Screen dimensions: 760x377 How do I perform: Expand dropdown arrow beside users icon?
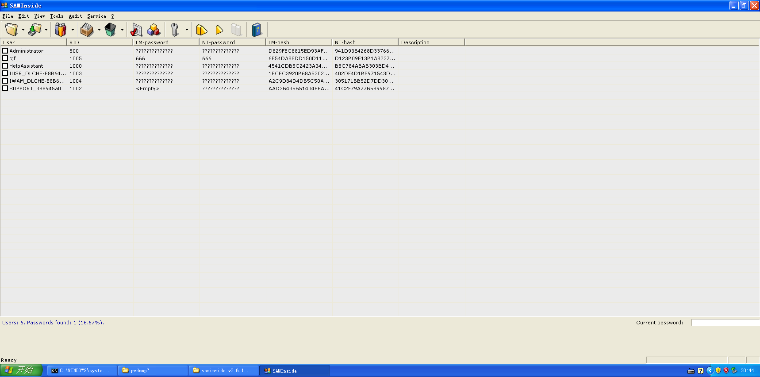[73, 30]
